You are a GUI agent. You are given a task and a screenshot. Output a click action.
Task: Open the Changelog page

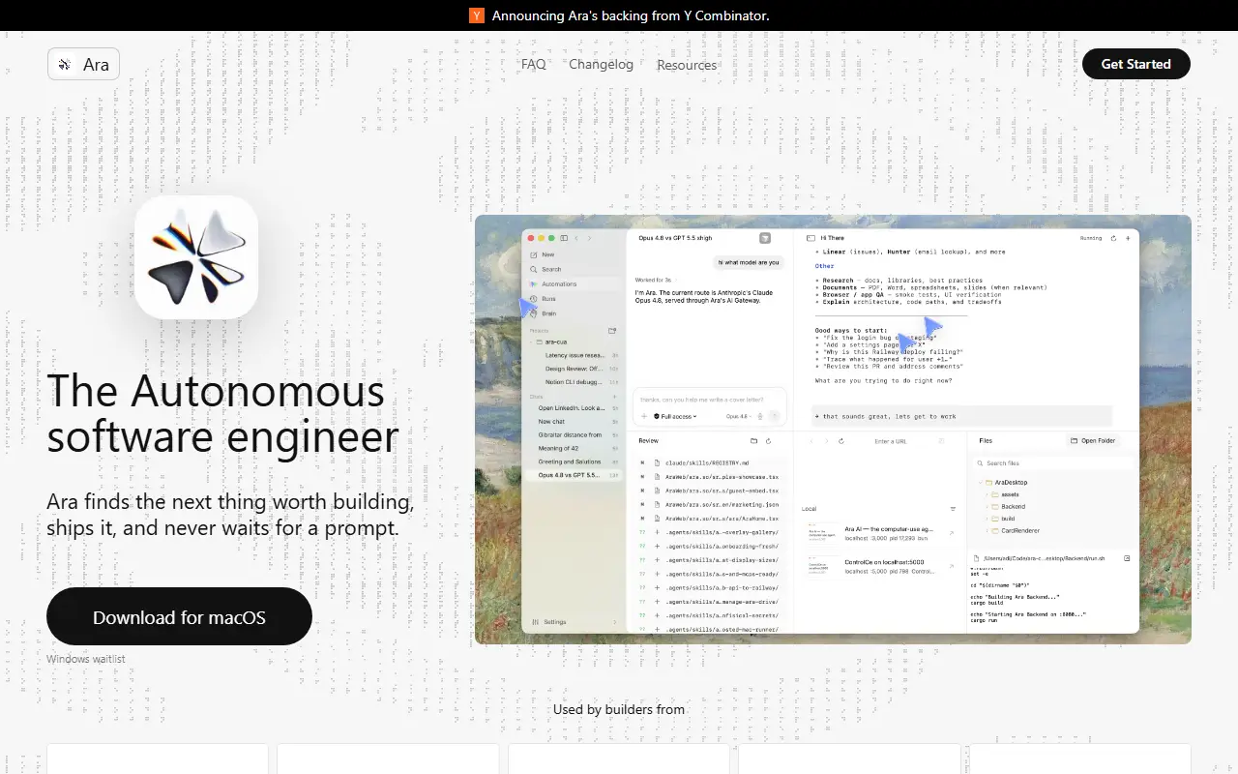(602, 64)
